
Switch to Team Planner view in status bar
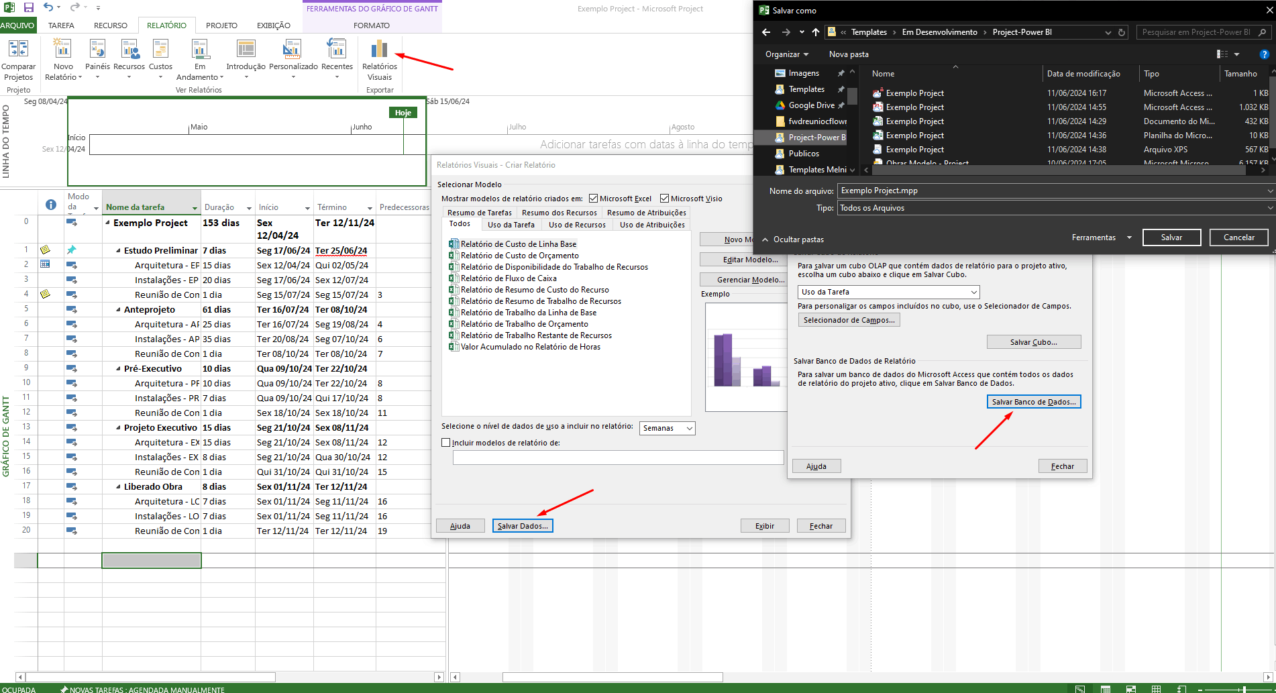click(x=1131, y=689)
